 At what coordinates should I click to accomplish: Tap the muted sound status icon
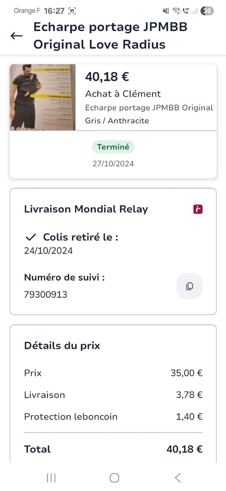tap(166, 11)
